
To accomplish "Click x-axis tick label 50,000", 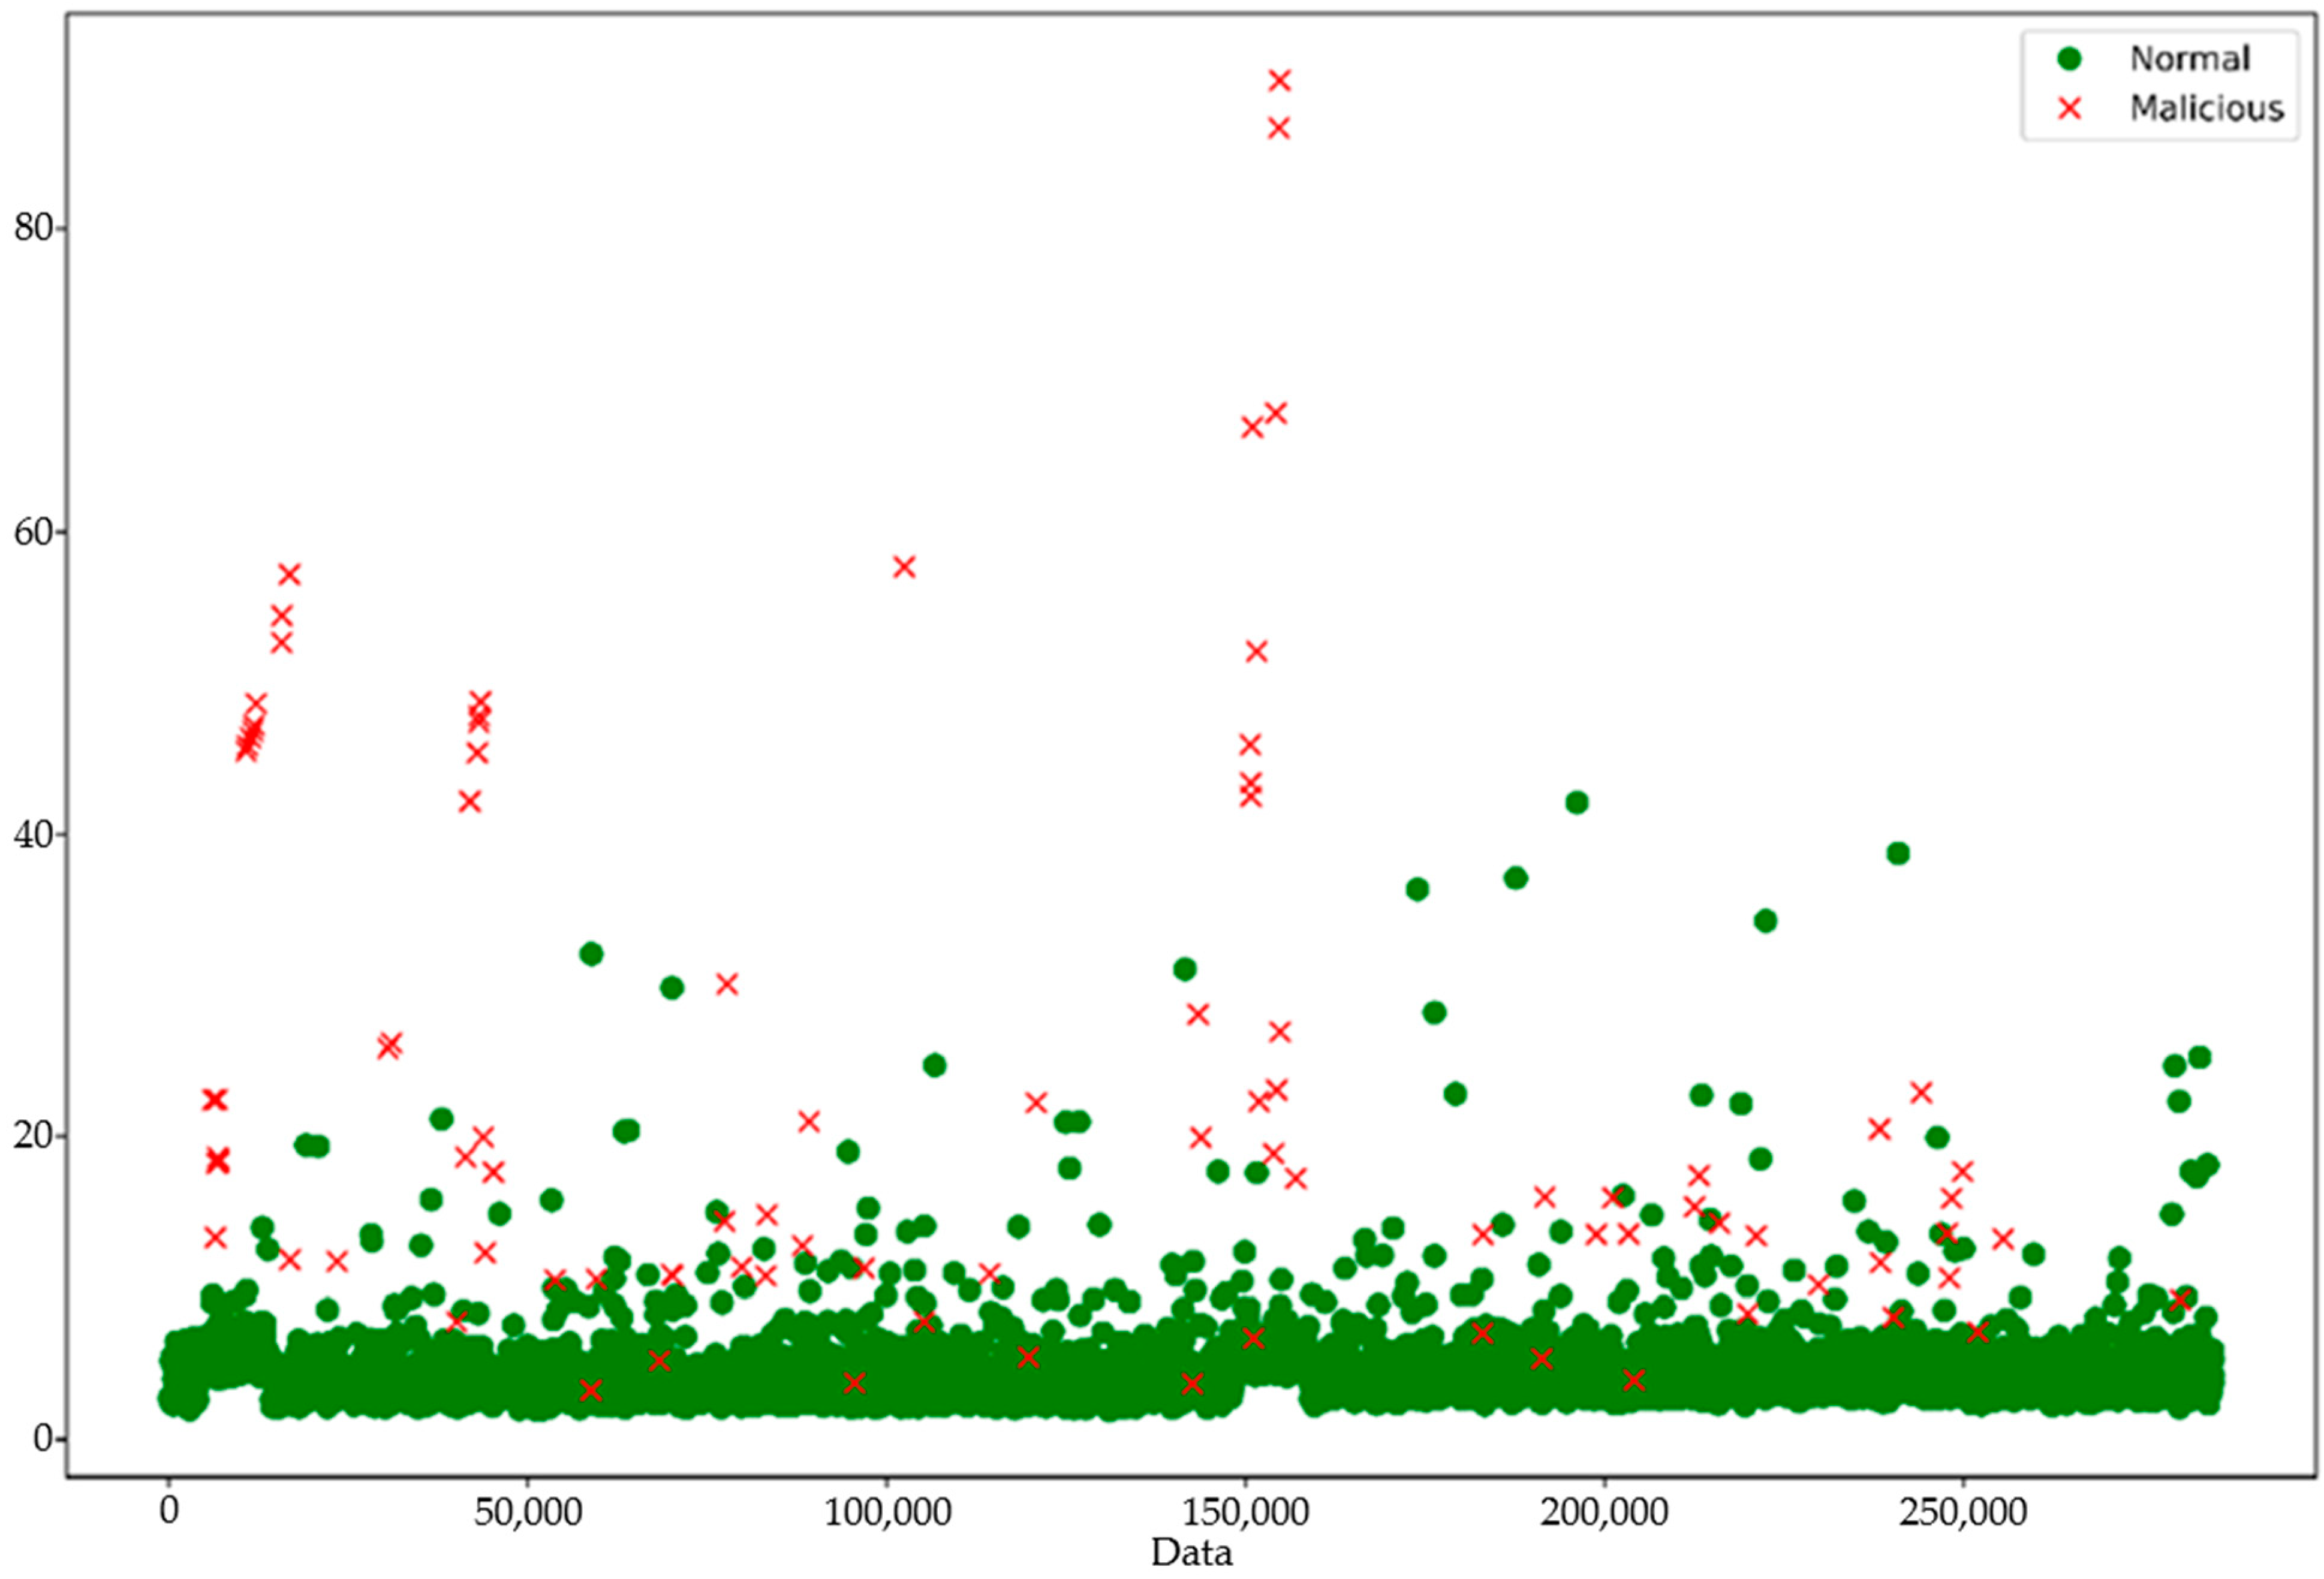I will click(x=527, y=1512).
